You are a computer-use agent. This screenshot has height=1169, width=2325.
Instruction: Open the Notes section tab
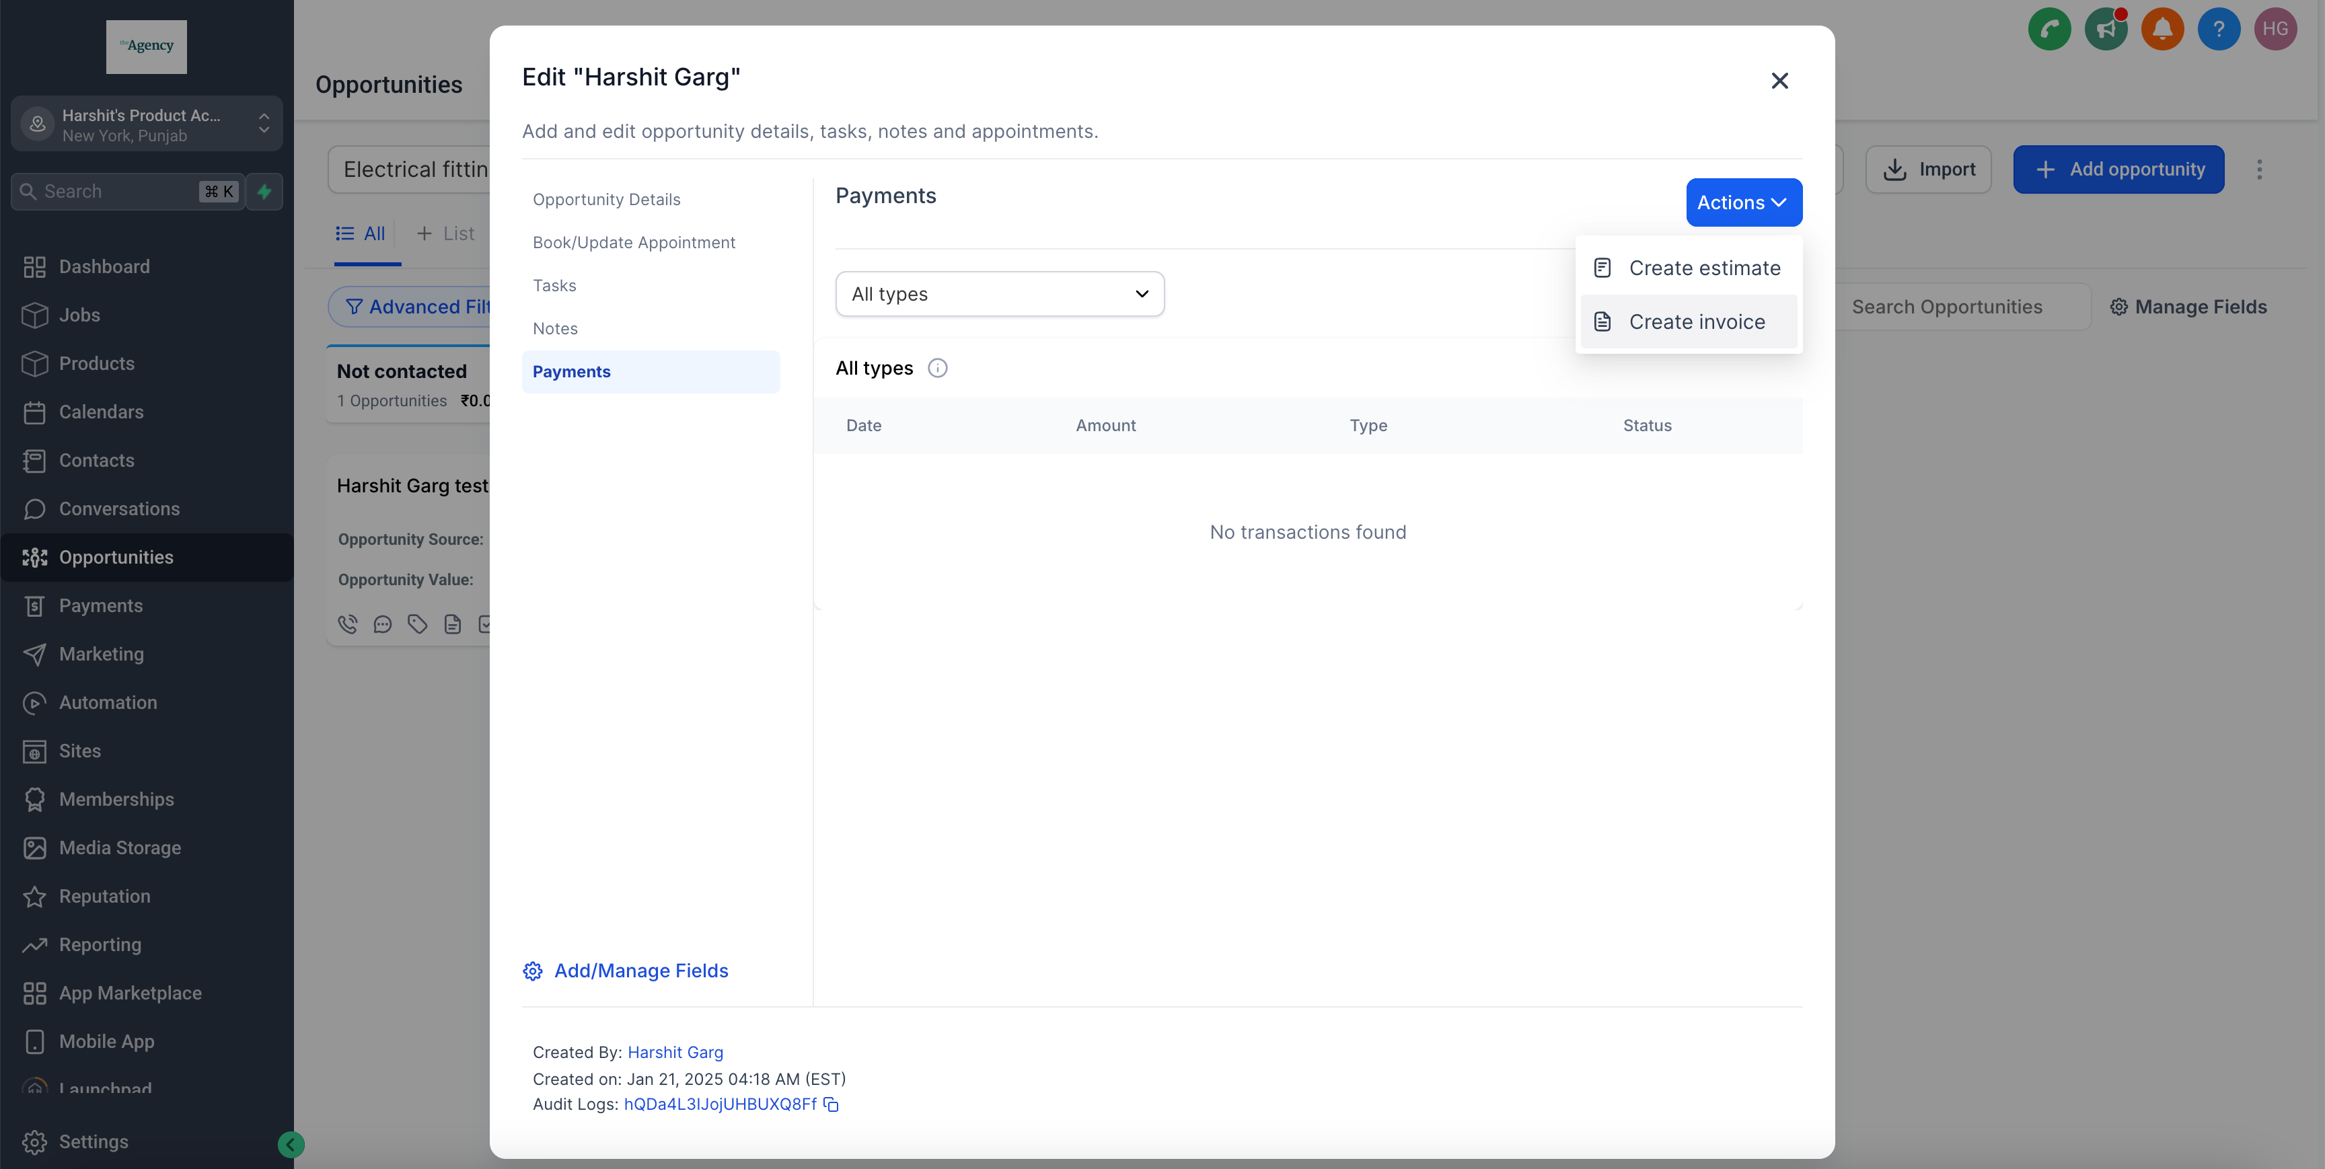554,329
